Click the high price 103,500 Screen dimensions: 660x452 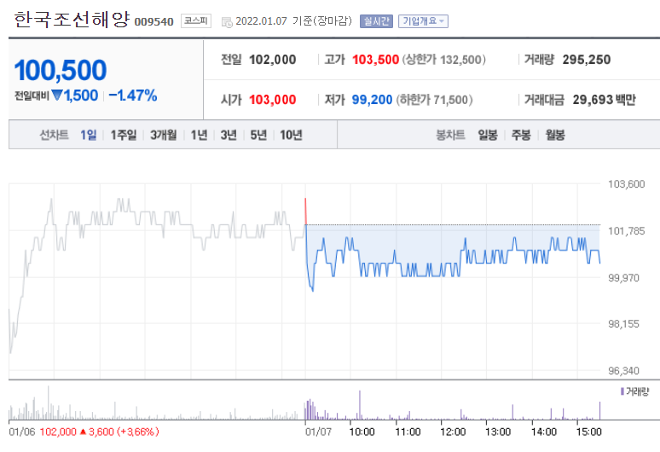375,60
